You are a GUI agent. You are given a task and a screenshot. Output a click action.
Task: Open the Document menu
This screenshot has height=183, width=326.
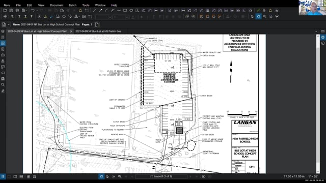[57, 5]
